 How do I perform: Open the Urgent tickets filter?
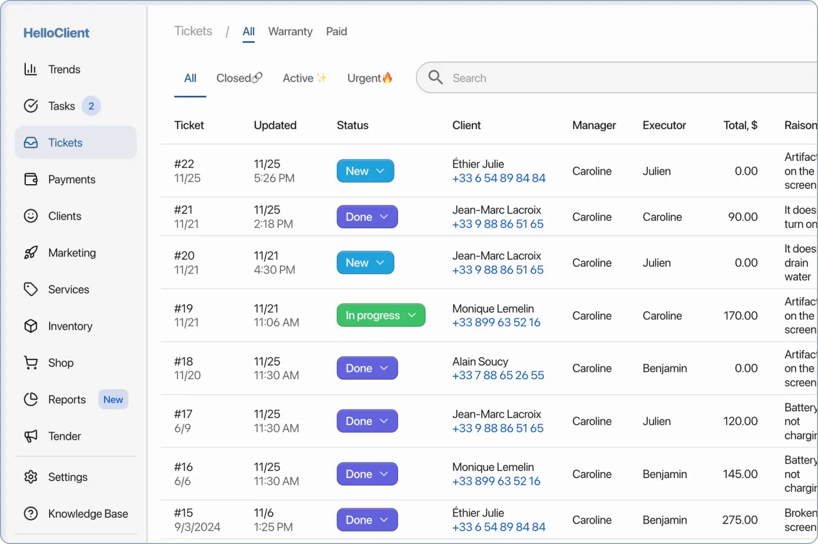pos(370,78)
